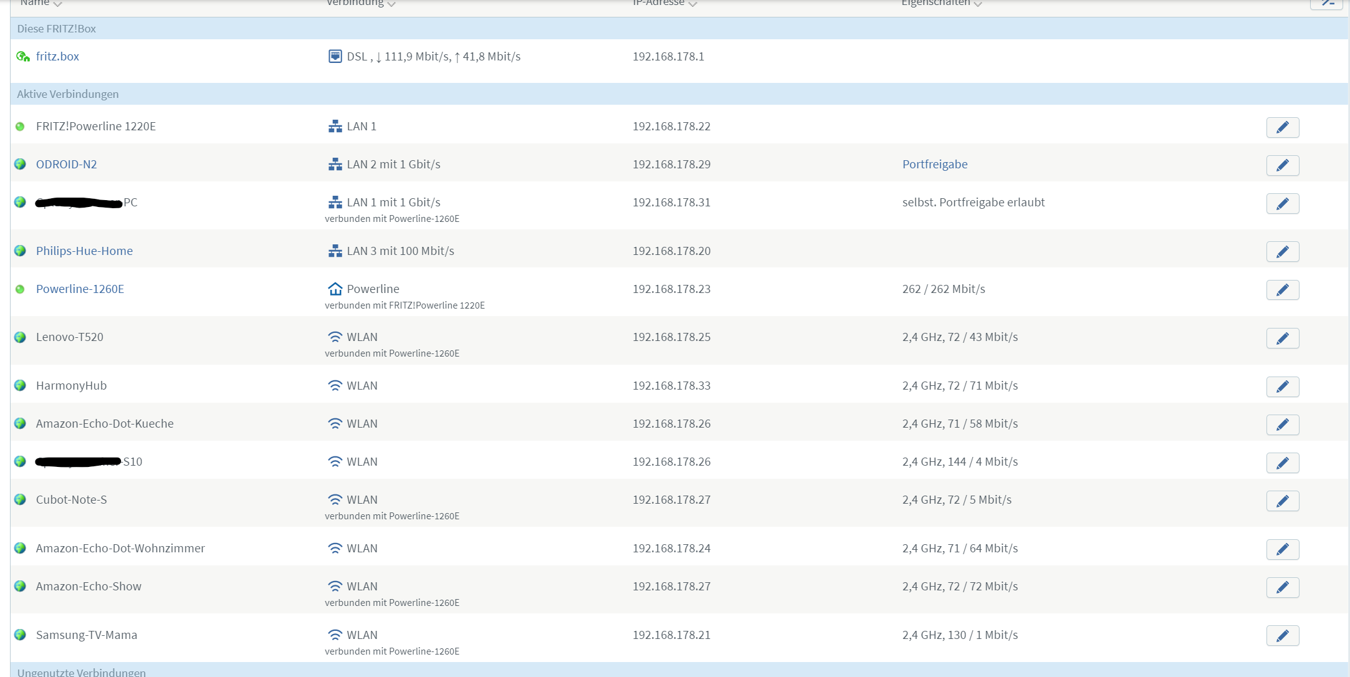1350x677 pixels.
Task: Open the fritz.box link
Action: pos(57,57)
